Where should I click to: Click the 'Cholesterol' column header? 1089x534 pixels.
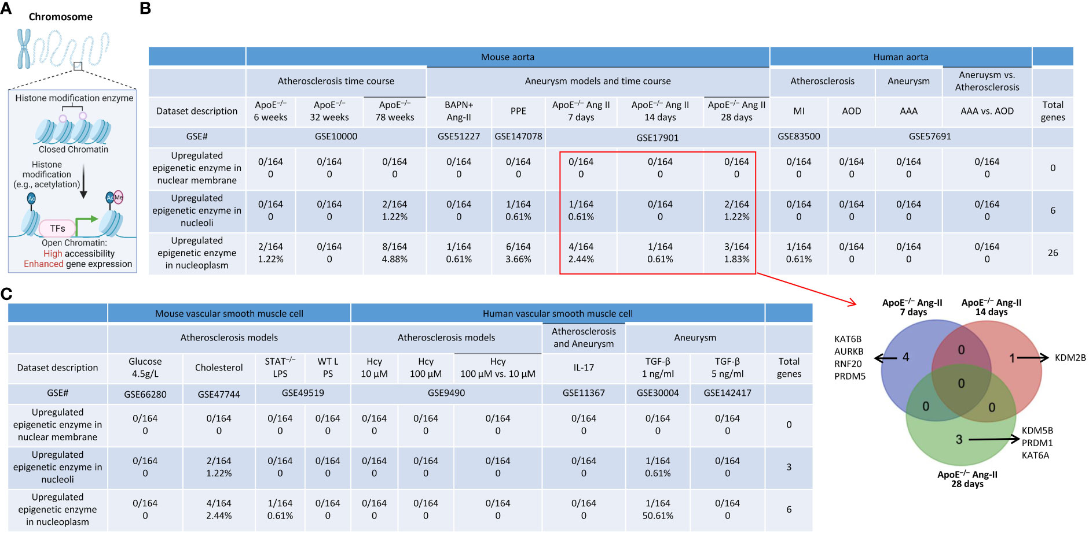coord(219,368)
